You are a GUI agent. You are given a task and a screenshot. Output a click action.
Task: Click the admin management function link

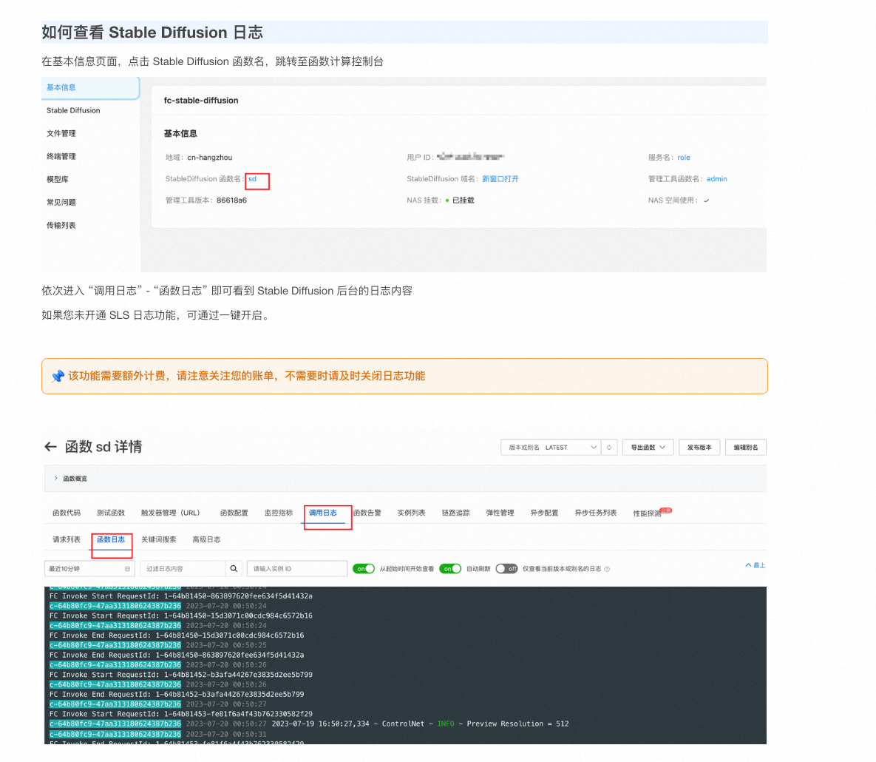pyautogui.click(x=717, y=179)
